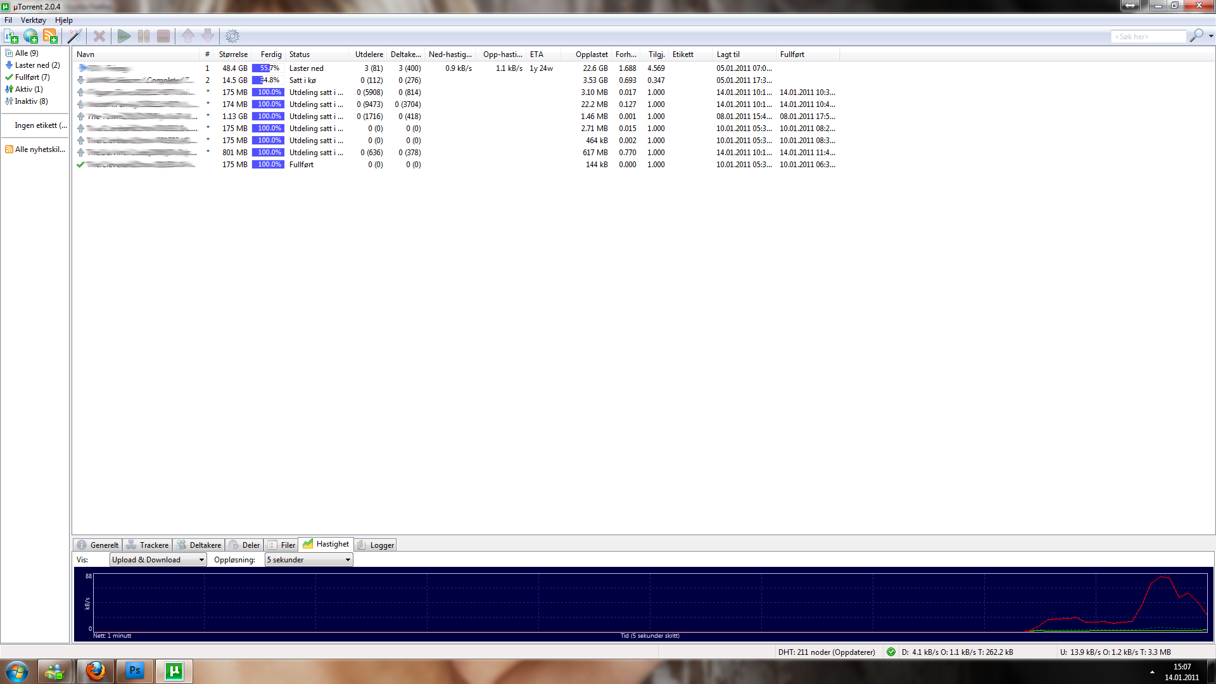Switch to the Trackere tab
The width and height of the screenshot is (1216, 684).
click(147, 545)
